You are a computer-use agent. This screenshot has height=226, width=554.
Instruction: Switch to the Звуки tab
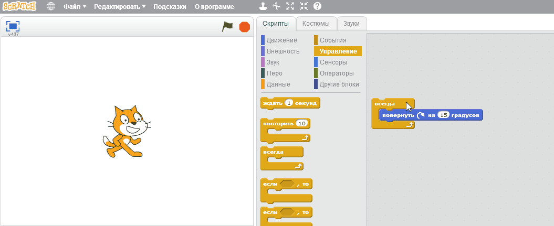[x=351, y=24]
